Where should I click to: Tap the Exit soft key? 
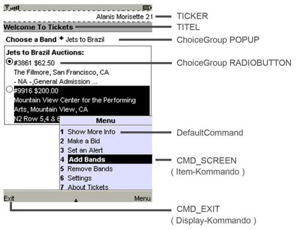9,198
